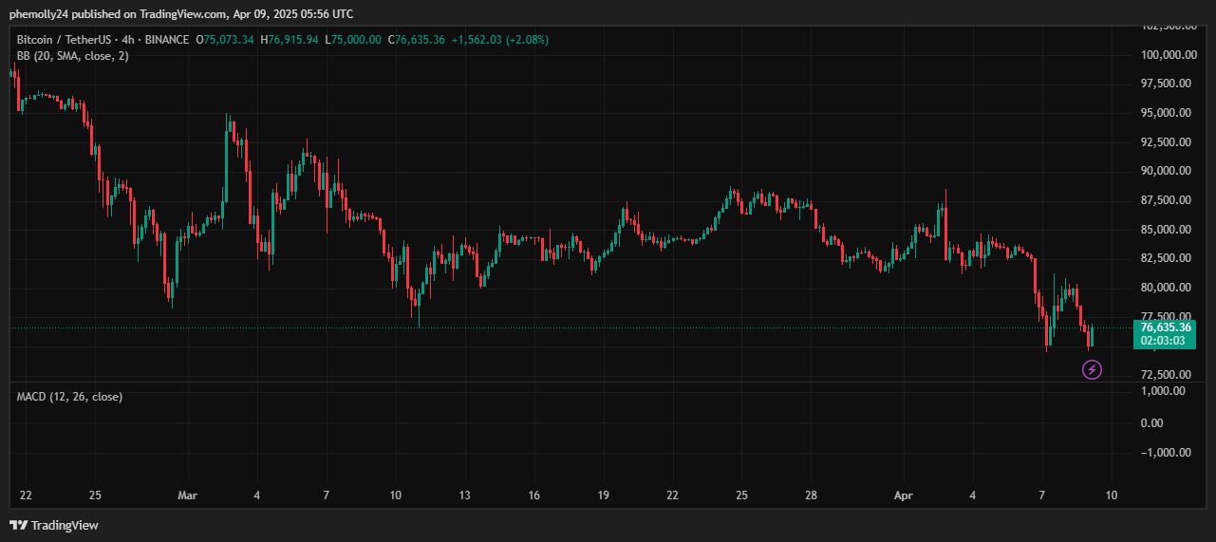Select the Apr date on time axis

click(x=902, y=495)
